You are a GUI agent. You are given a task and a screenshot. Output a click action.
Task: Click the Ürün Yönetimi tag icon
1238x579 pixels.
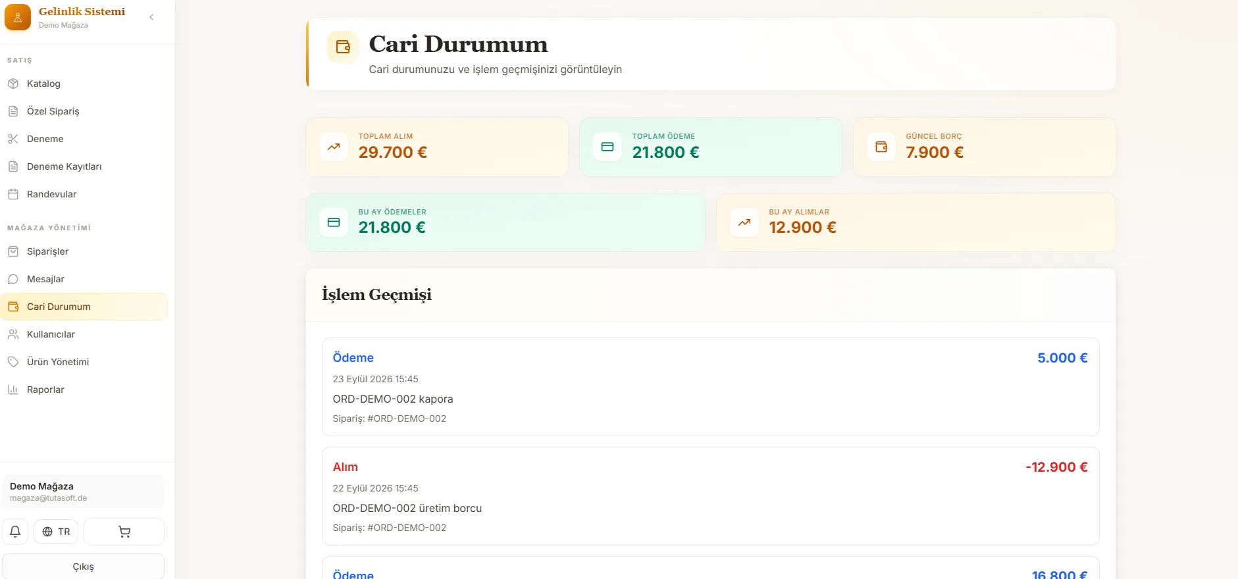[13, 362]
